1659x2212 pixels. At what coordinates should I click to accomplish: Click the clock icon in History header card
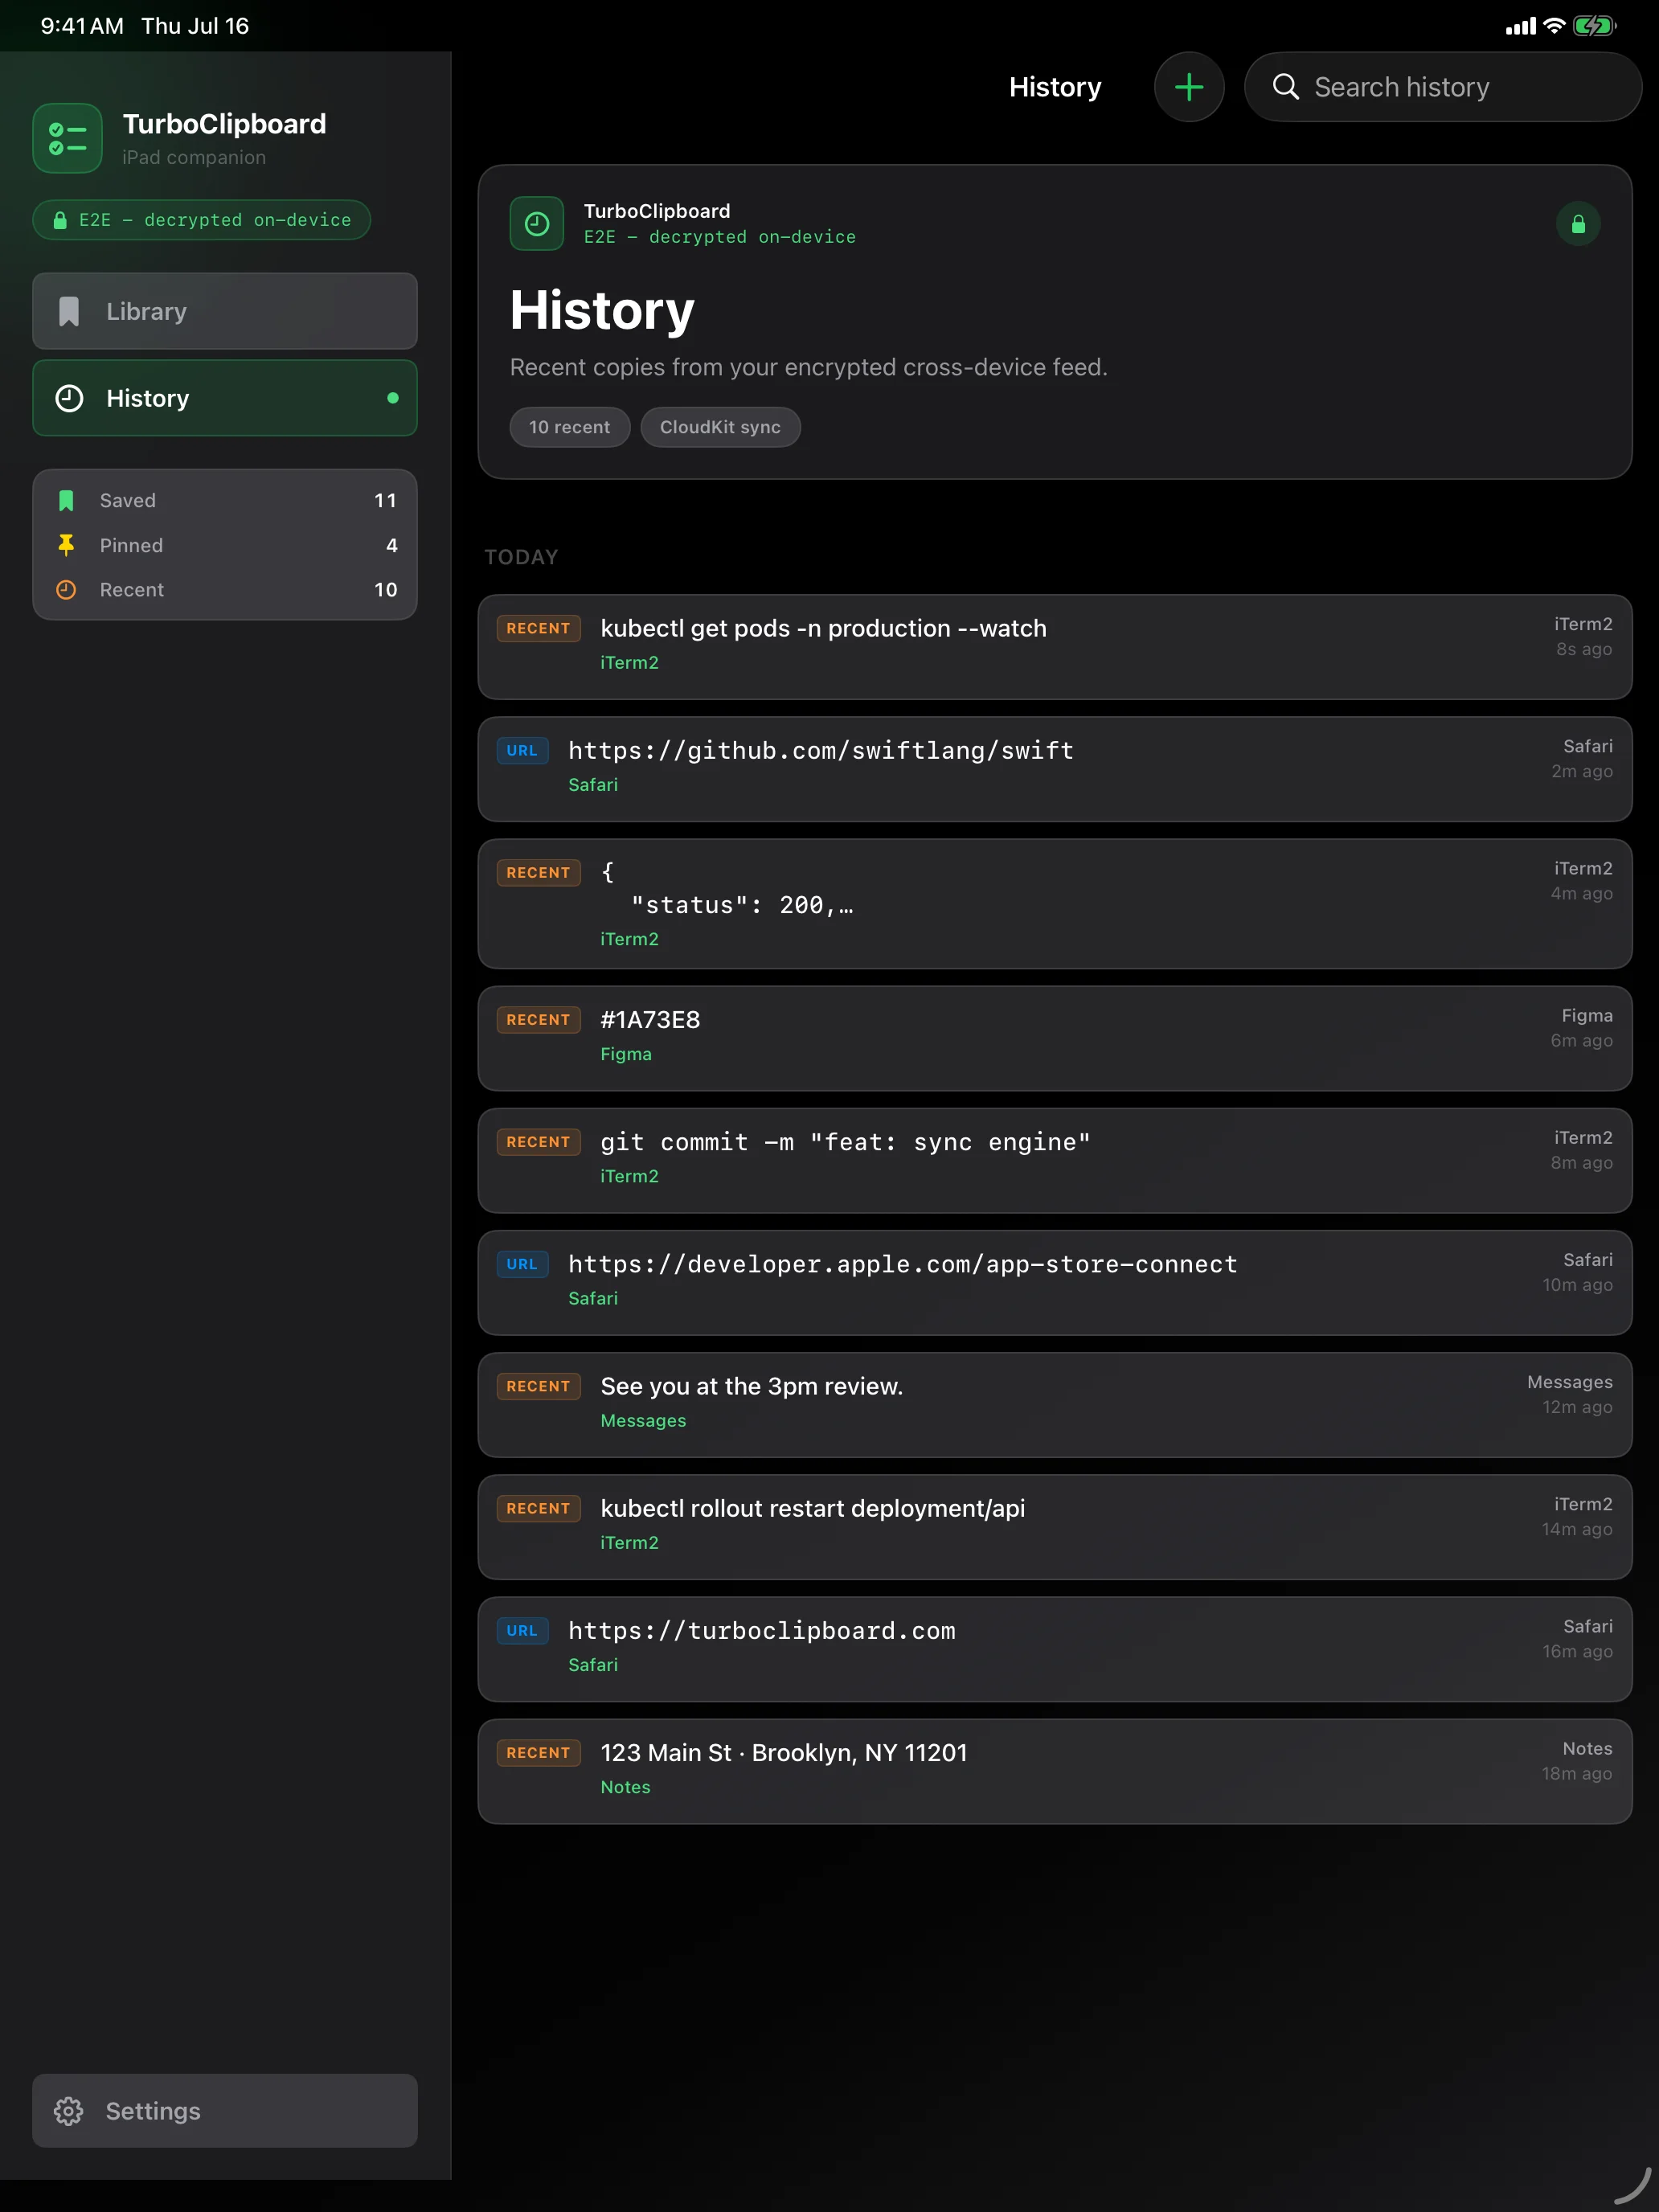click(537, 223)
